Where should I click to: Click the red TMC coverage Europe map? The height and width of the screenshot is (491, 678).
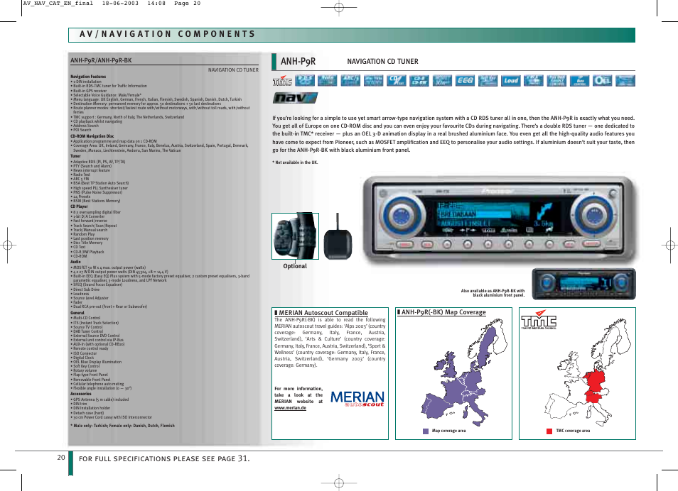(587, 373)
